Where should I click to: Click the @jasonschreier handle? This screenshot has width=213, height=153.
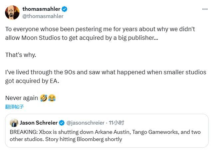(85, 123)
